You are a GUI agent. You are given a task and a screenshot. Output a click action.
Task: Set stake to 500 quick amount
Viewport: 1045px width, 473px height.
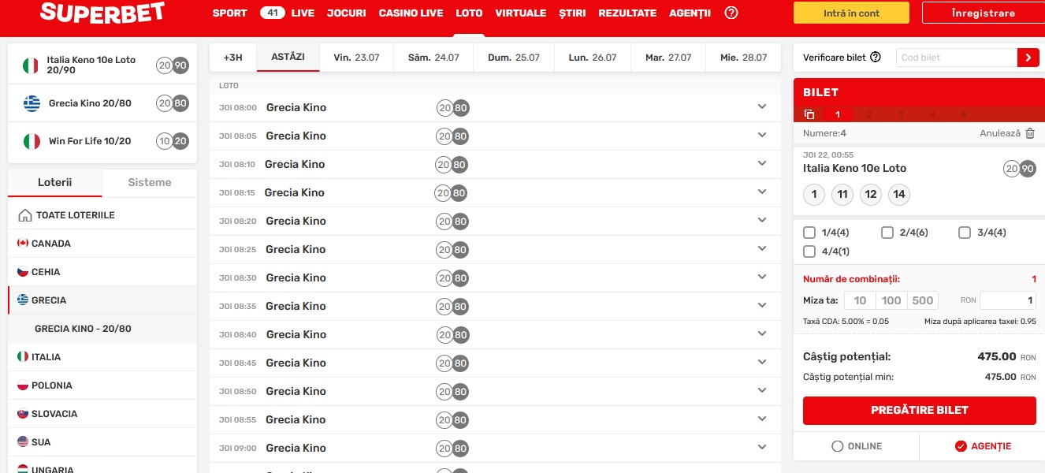[923, 300]
